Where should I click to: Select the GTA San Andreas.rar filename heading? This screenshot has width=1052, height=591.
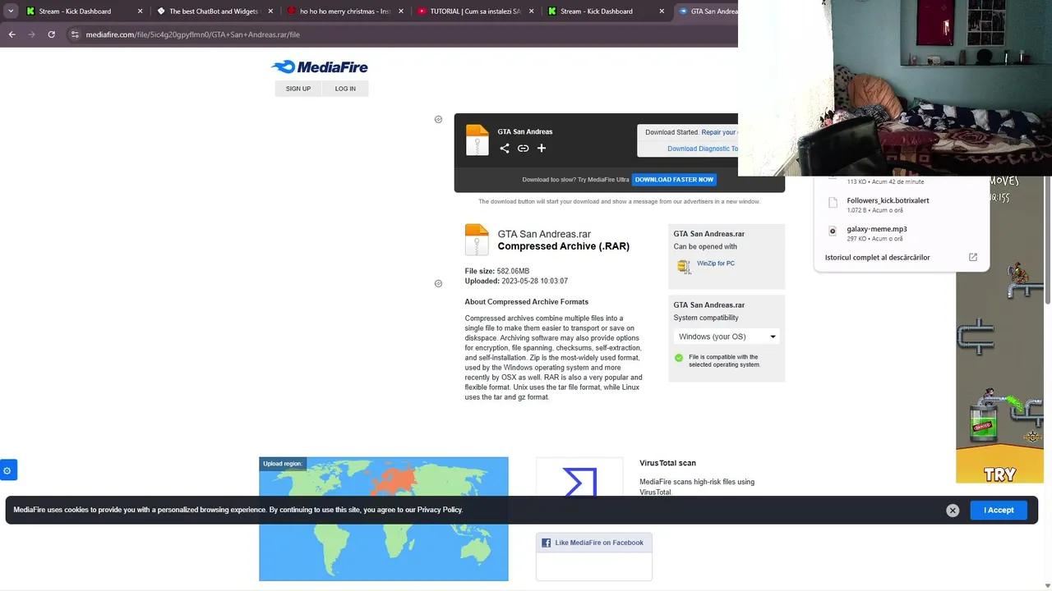point(544,234)
